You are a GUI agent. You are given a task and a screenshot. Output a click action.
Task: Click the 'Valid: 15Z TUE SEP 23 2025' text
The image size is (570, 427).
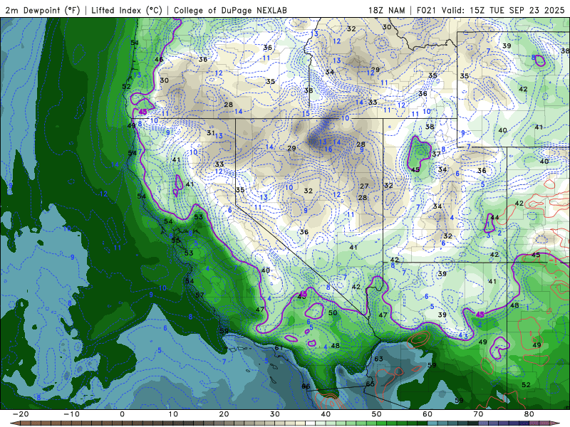(x=503, y=10)
